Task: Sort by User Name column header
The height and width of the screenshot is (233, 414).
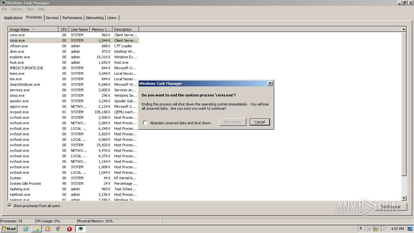Action: pos(79,29)
